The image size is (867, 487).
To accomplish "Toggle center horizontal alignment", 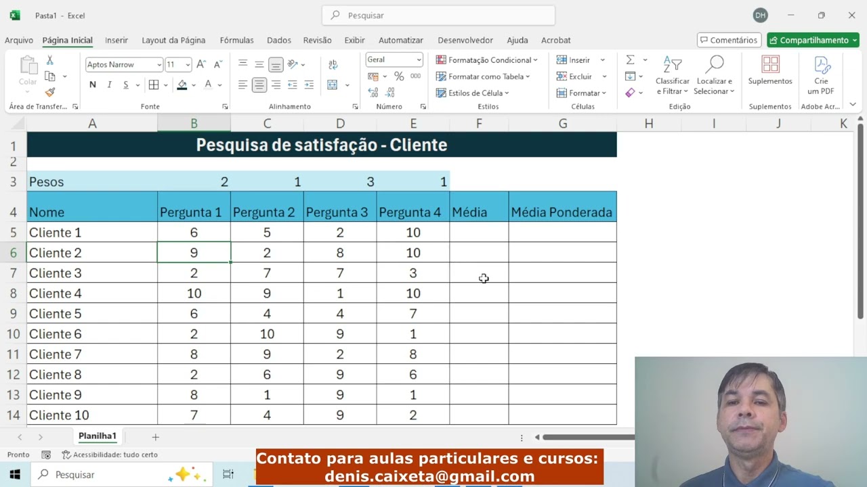I will (259, 85).
